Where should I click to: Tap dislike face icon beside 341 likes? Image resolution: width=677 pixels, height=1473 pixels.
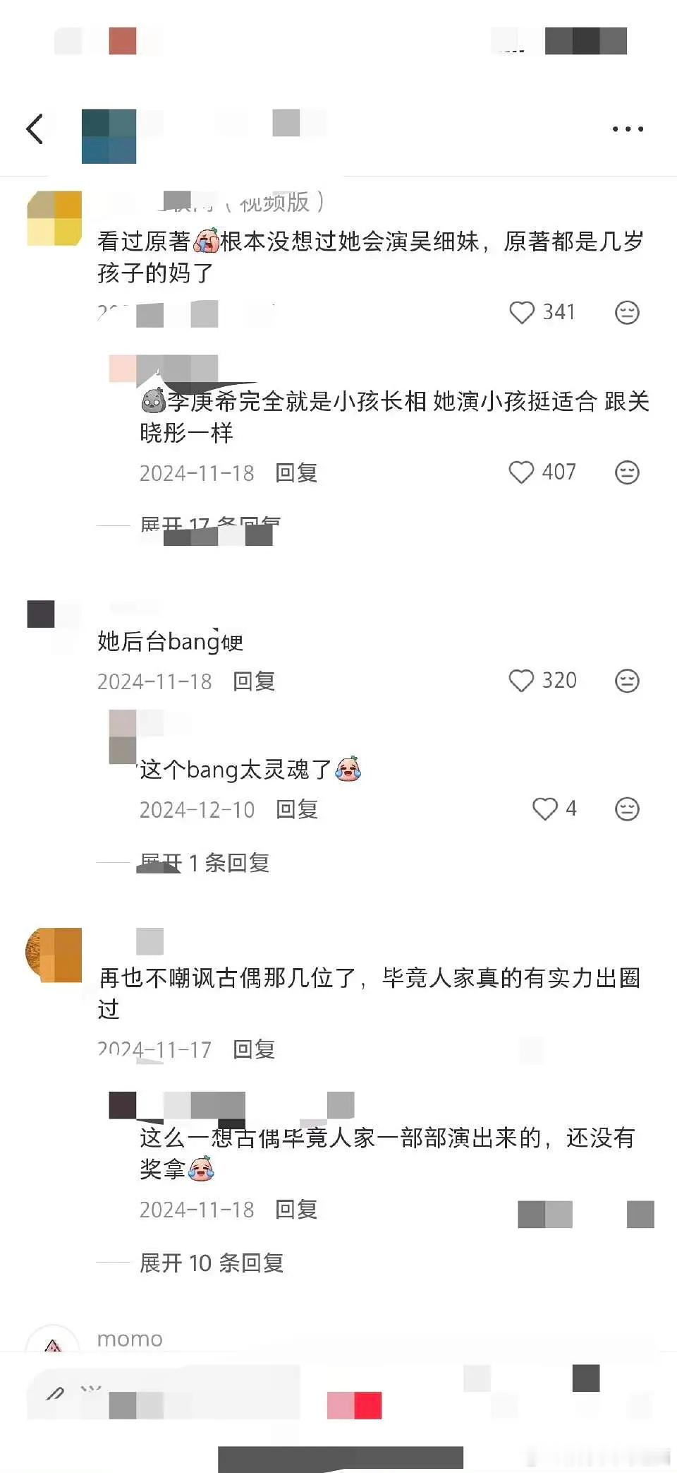point(627,312)
